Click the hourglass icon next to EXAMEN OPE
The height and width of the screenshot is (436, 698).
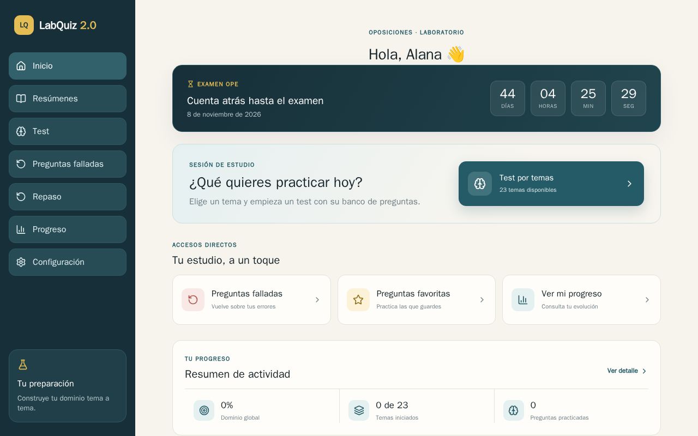coord(190,84)
